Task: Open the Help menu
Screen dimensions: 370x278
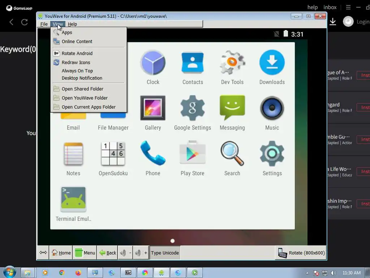Action: pyautogui.click(x=72, y=24)
